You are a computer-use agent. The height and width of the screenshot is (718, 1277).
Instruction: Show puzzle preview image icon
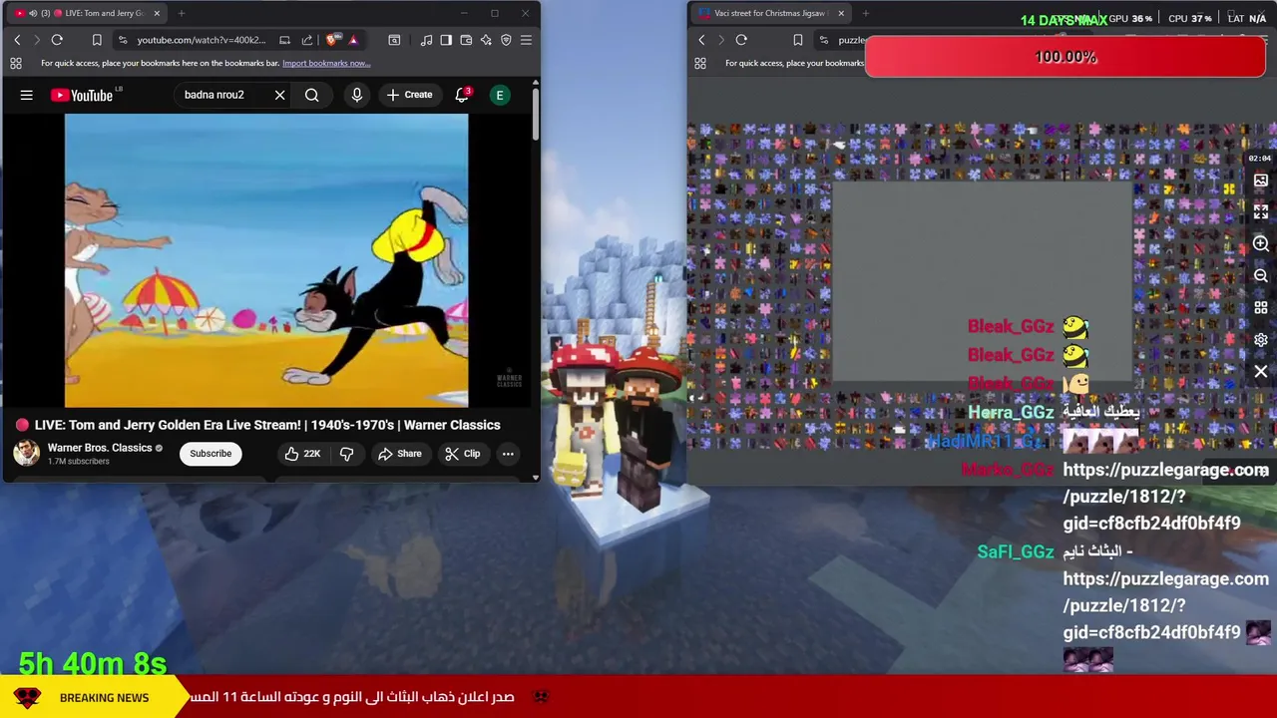(1261, 180)
